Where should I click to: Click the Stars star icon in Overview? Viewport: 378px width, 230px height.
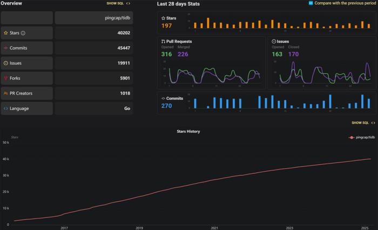6,33
